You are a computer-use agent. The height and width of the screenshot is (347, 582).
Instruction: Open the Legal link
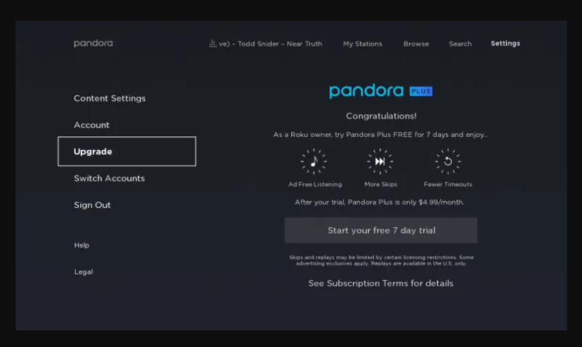coord(83,272)
